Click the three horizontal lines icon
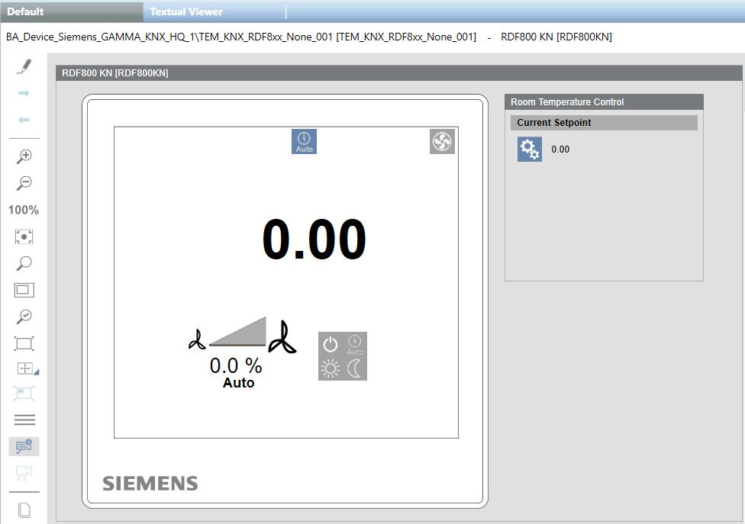This screenshot has height=524, width=745. pyautogui.click(x=24, y=420)
